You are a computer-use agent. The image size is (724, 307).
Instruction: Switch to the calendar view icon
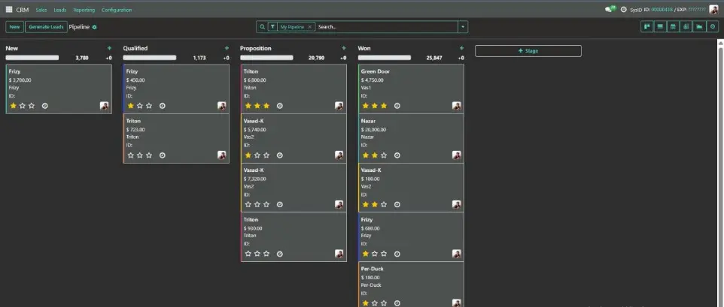pos(673,26)
